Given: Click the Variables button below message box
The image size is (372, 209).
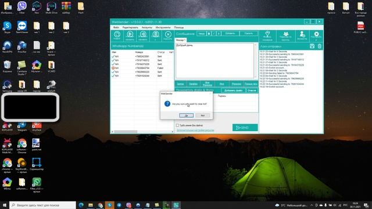Looking at the screenshot, I should pos(194,84).
